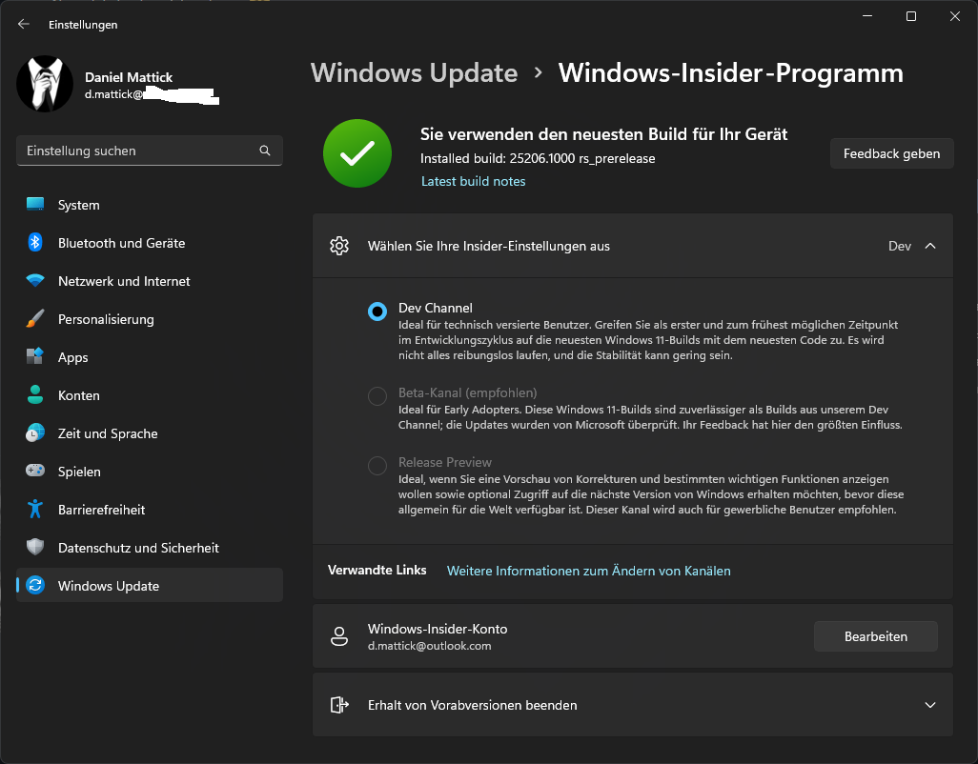Click the d.mattick@outlook.com account text

(429, 646)
